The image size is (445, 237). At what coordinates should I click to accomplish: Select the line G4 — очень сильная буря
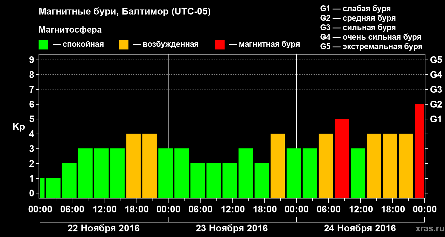coord(371,37)
